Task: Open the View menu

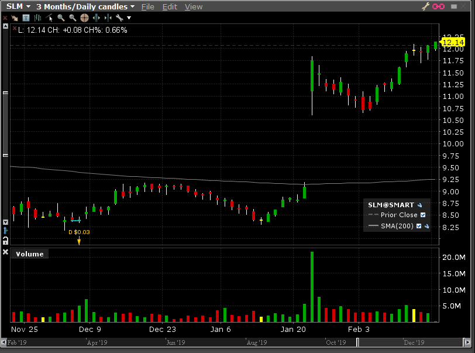Action: (193, 6)
